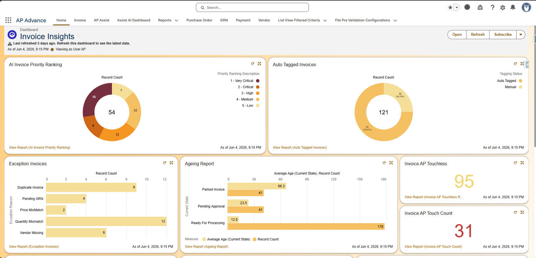Click the orange info icon beside Viewing as
The height and width of the screenshot is (258, 536).
[x=52, y=49]
